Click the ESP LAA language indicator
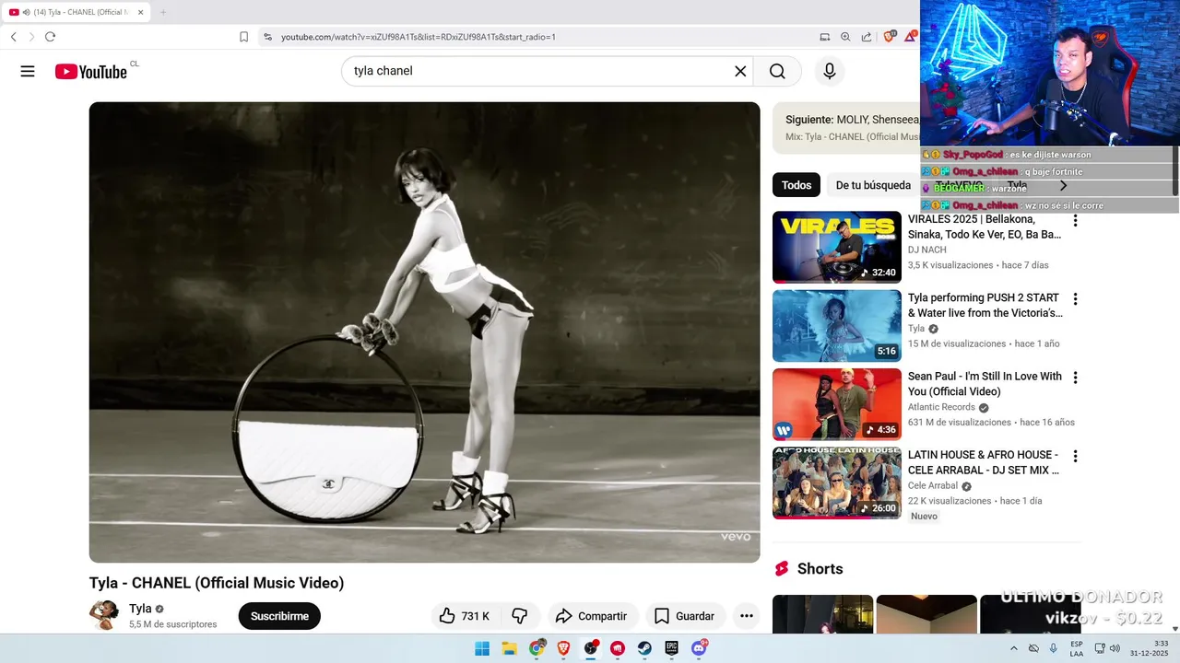 [1077, 648]
